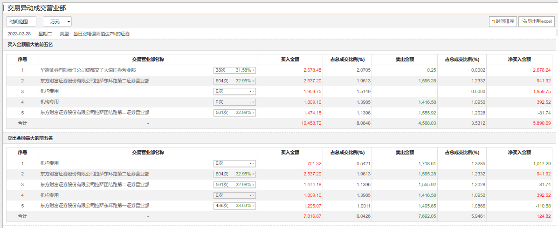Select percentage cell 0.0002
This screenshot has height=228, width=558.
(478, 70)
